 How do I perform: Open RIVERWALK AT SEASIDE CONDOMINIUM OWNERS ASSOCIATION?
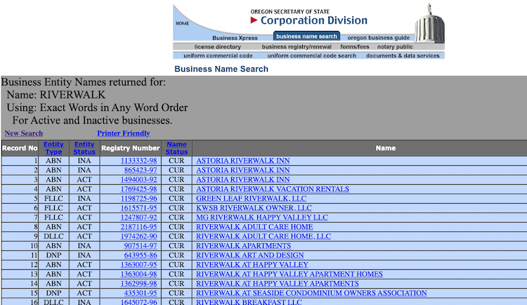pos(311,293)
